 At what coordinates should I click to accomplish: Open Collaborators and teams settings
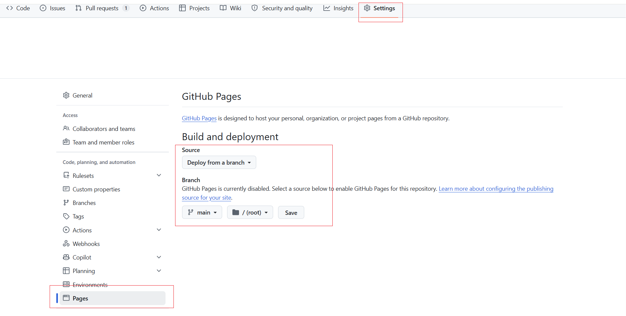point(113,129)
